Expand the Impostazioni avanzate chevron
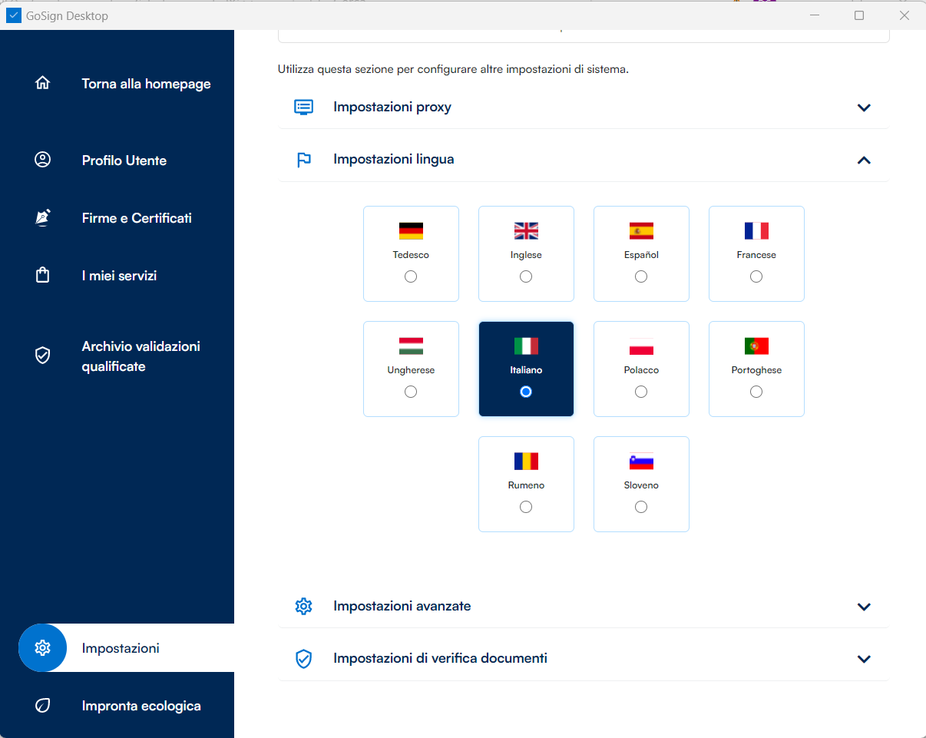The height and width of the screenshot is (738, 926). coord(864,607)
